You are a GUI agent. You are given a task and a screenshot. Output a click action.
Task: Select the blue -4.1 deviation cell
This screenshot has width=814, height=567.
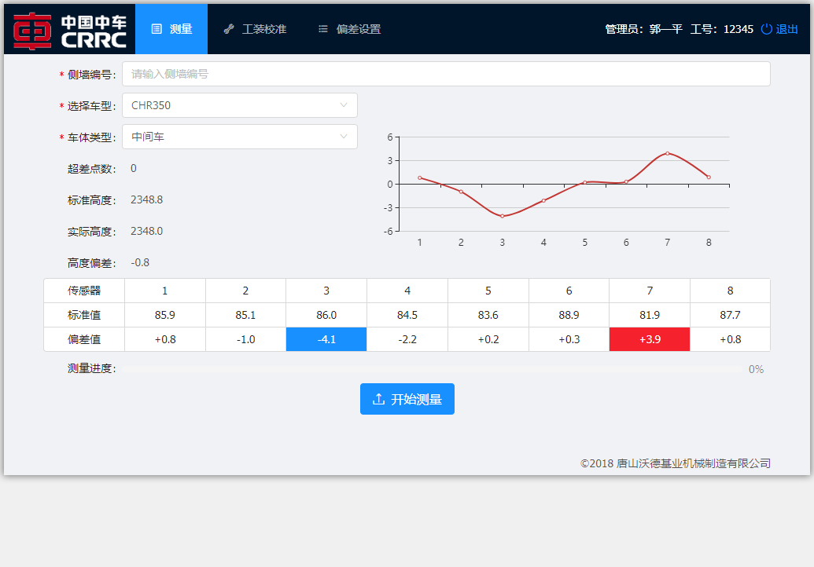click(x=326, y=339)
